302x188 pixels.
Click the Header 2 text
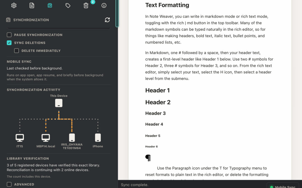coord(158,102)
